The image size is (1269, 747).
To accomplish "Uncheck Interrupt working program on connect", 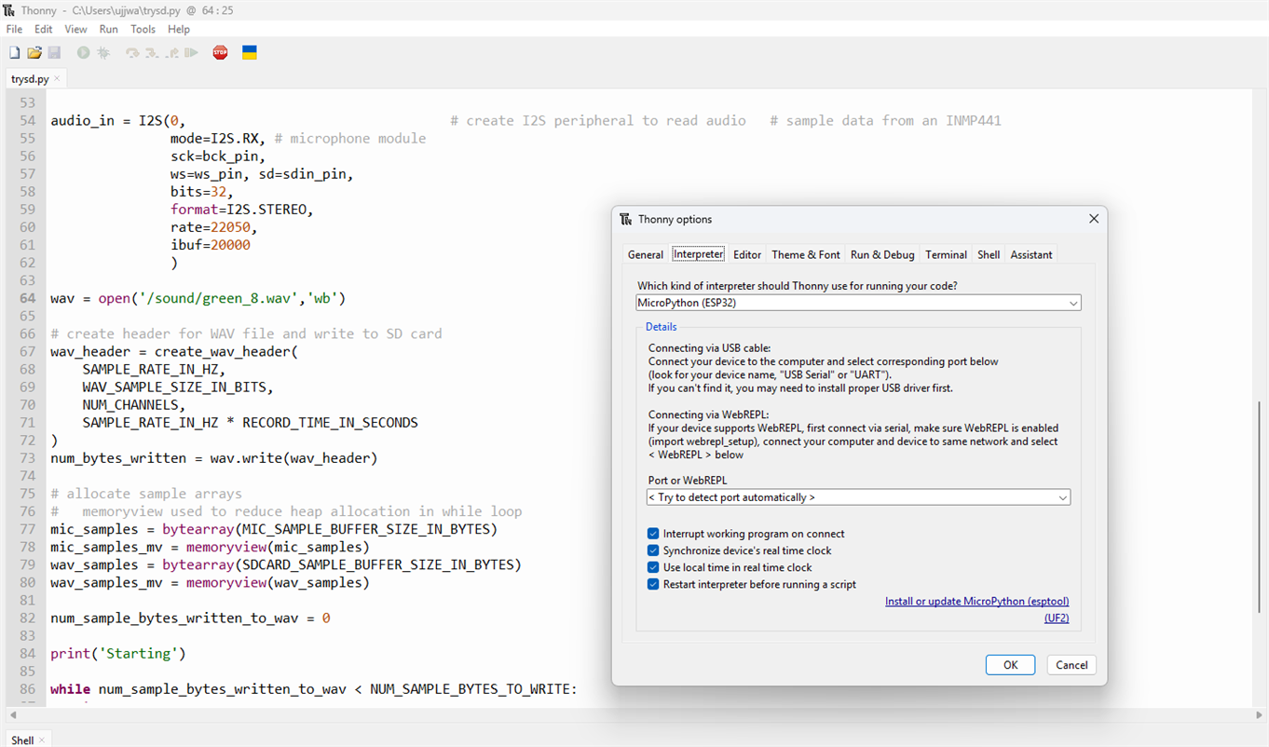I will (653, 534).
